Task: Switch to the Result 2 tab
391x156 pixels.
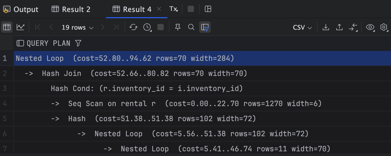Action: tap(71, 9)
